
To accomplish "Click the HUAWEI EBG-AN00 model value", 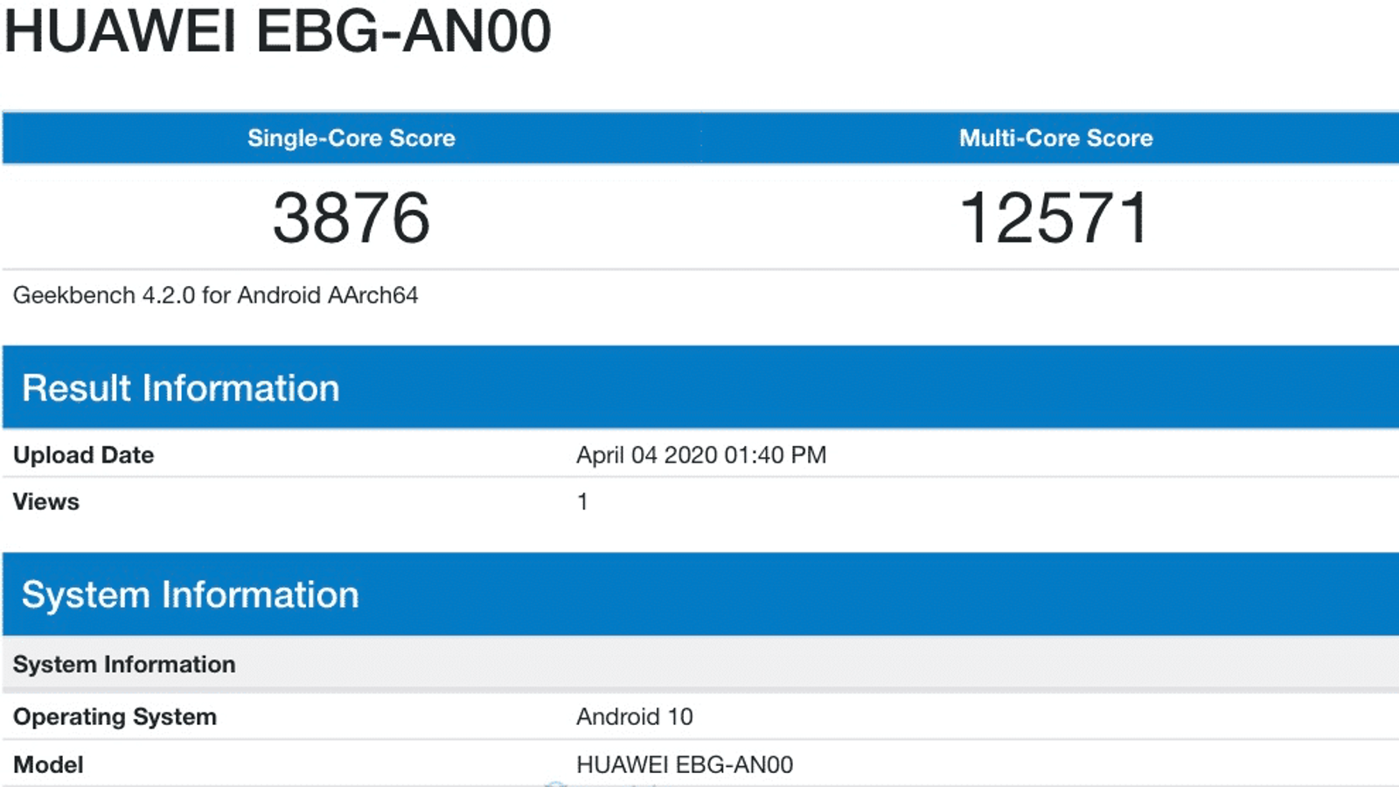I will [684, 765].
